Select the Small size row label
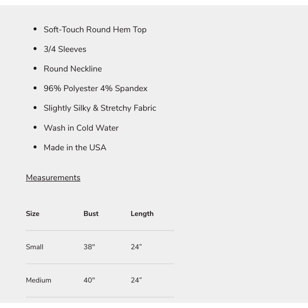308x308 pixels. click(34, 247)
